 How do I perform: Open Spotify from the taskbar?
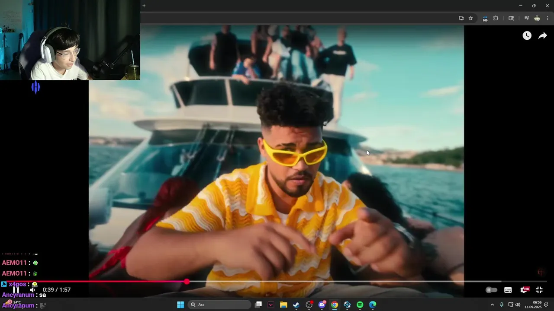coord(360,305)
